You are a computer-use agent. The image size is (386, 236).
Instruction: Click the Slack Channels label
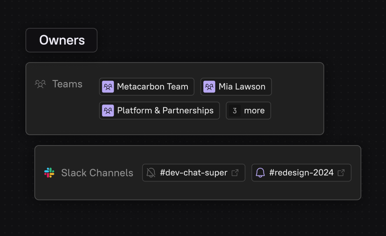97,173
